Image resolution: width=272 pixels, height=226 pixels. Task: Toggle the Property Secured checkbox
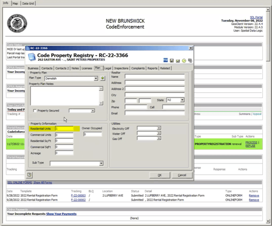[x=35, y=111]
